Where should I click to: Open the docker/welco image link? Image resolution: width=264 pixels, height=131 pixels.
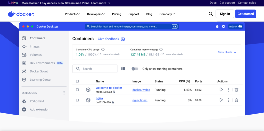tap(141, 90)
